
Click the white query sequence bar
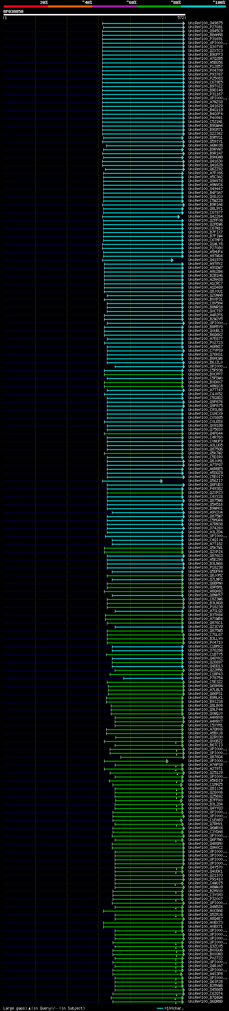94,14
